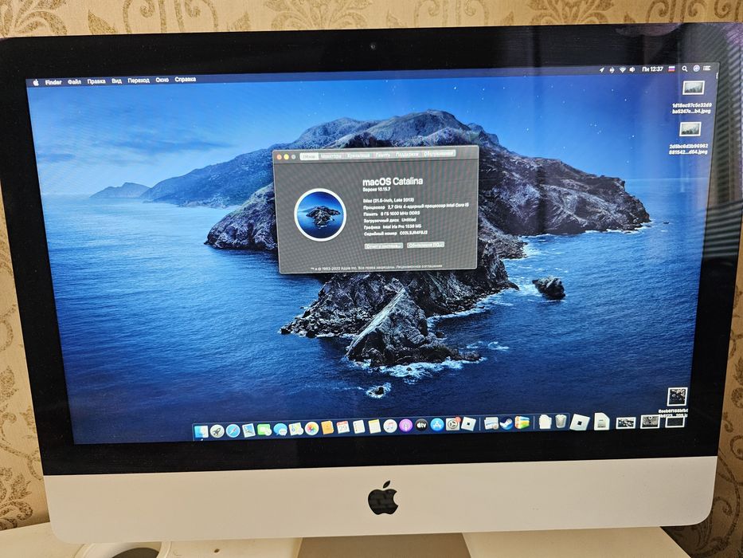
Task: Select desktop file ending d64.jpeg
Action: pos(690,139)
